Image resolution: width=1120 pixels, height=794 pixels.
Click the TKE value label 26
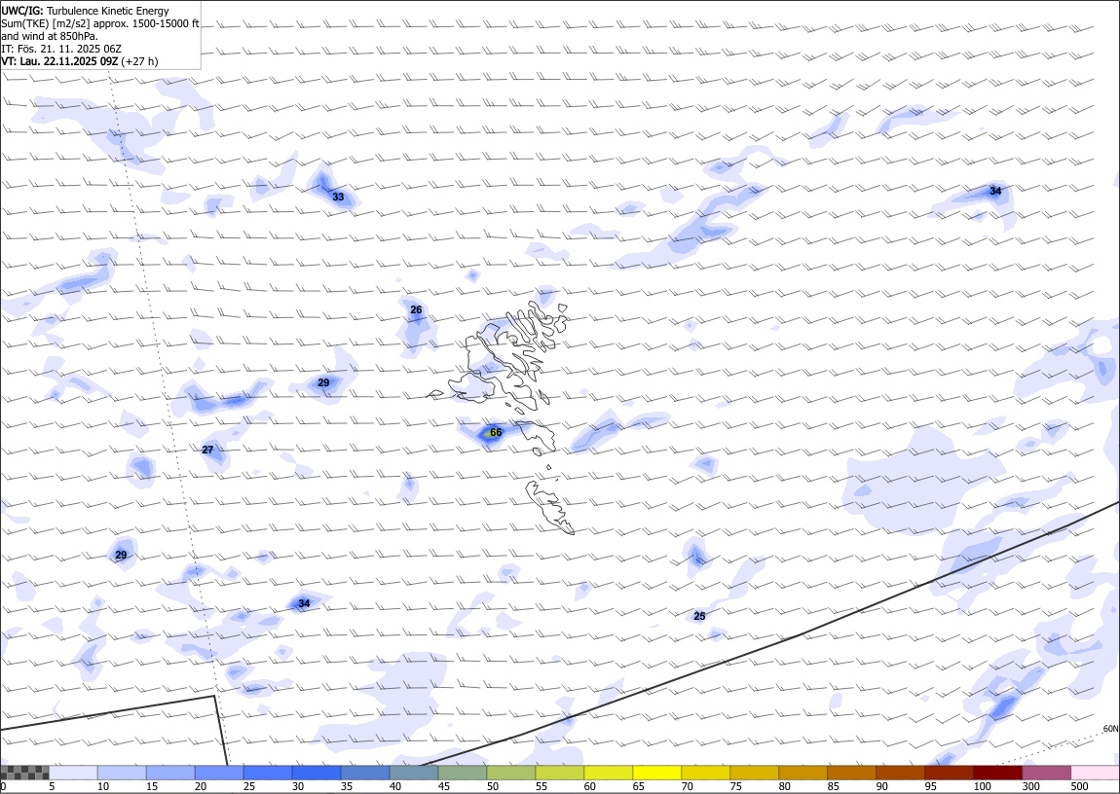(417, 309)
